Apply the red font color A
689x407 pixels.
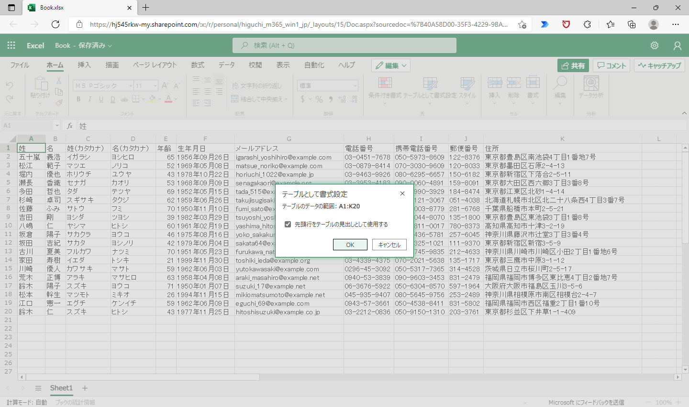[x=168, y=99]
